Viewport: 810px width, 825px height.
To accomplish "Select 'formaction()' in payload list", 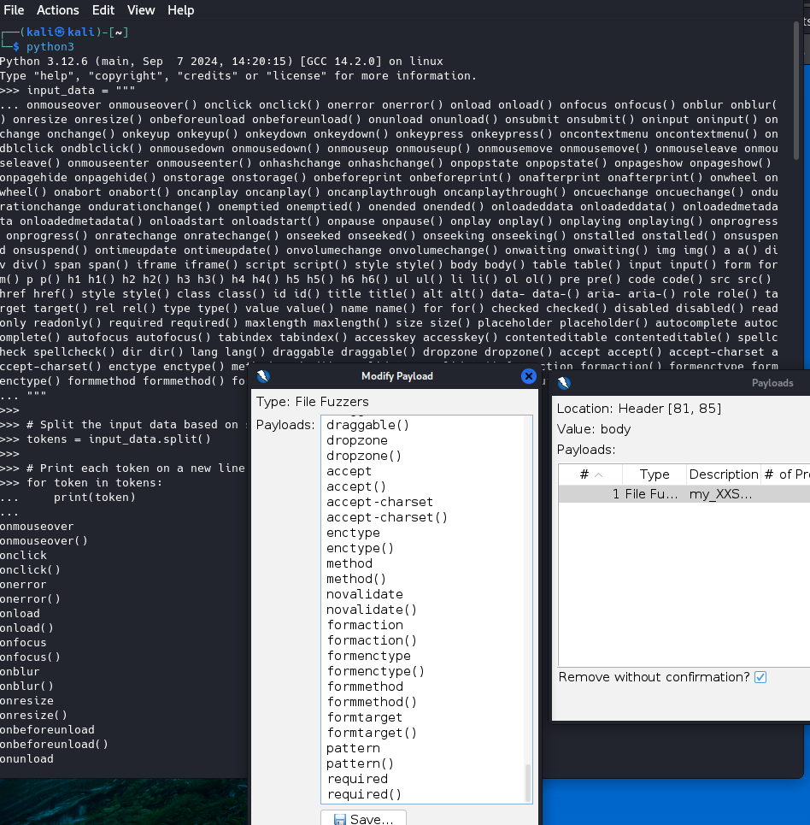I will (x=372, y=640).
